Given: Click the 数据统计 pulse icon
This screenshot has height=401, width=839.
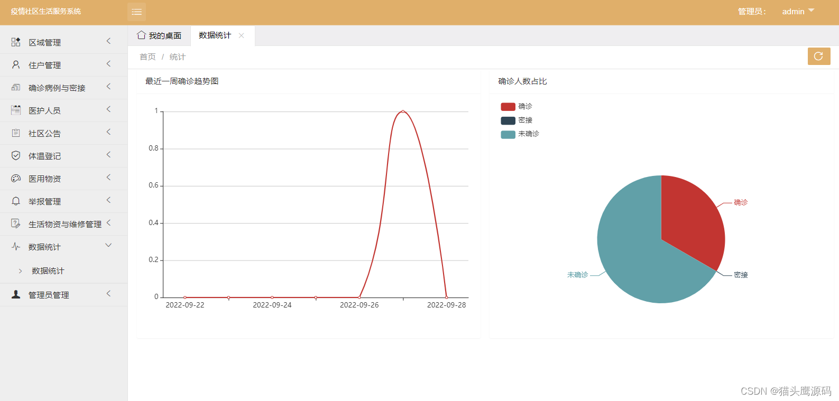Looking at the screenshot, I should click(16, 246).
